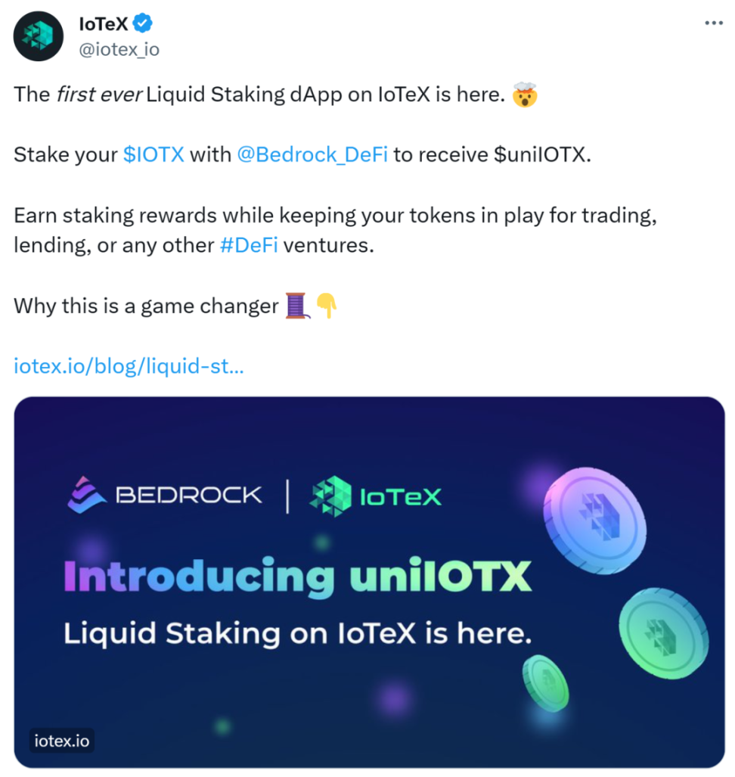Click the thread spool emoji

point(298,306)
